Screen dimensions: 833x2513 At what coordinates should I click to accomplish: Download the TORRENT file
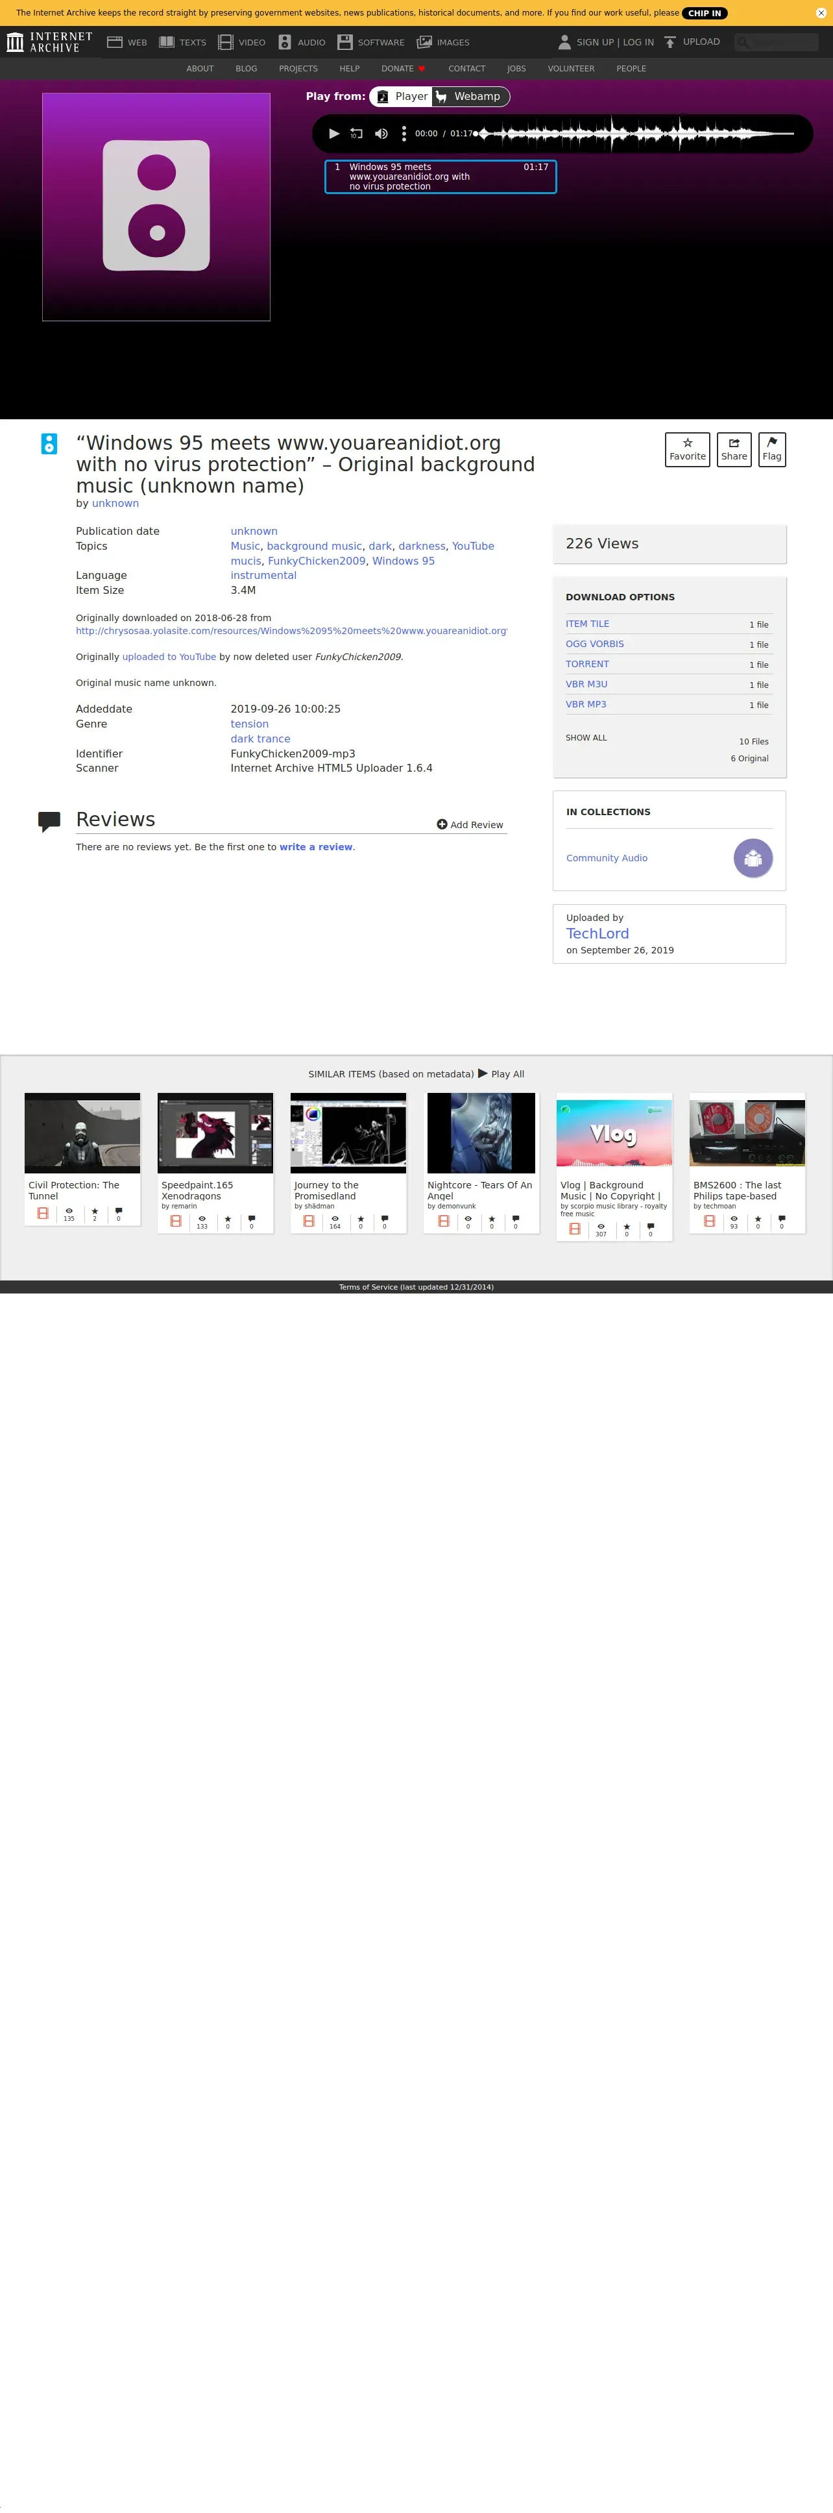587,665
